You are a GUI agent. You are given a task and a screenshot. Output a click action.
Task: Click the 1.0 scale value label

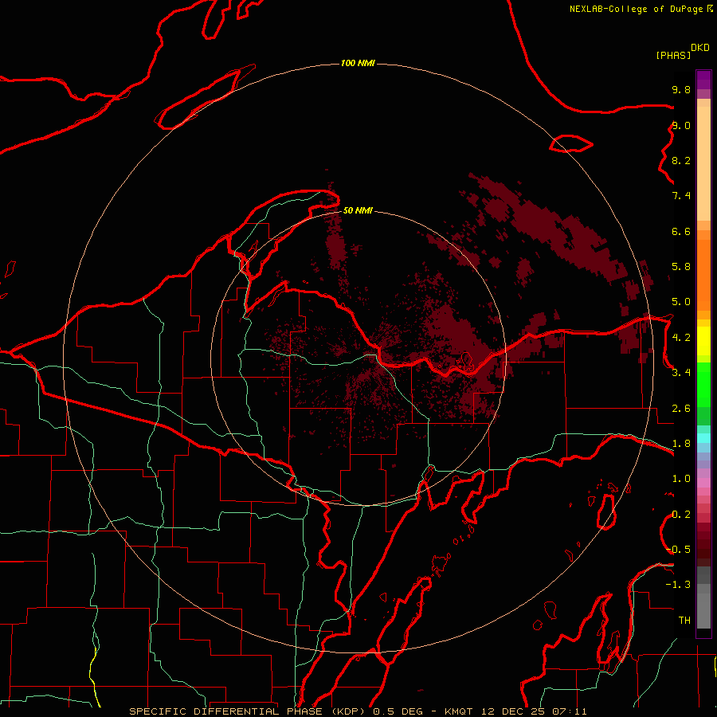click(x=681, y=479)
